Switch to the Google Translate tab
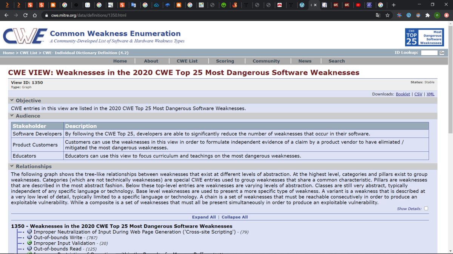The image size is (453, 254). click(133, 5)
